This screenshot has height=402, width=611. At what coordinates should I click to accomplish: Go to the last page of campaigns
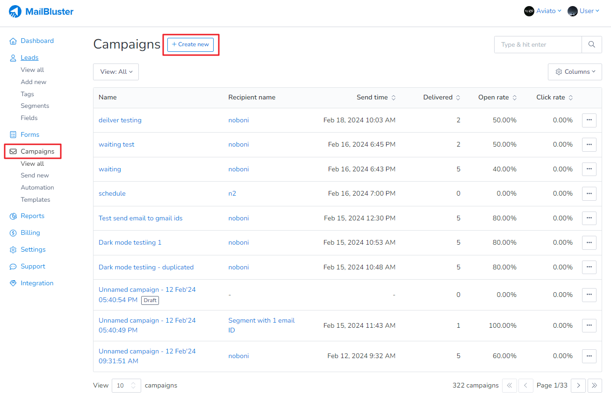[x=594, y=385]
